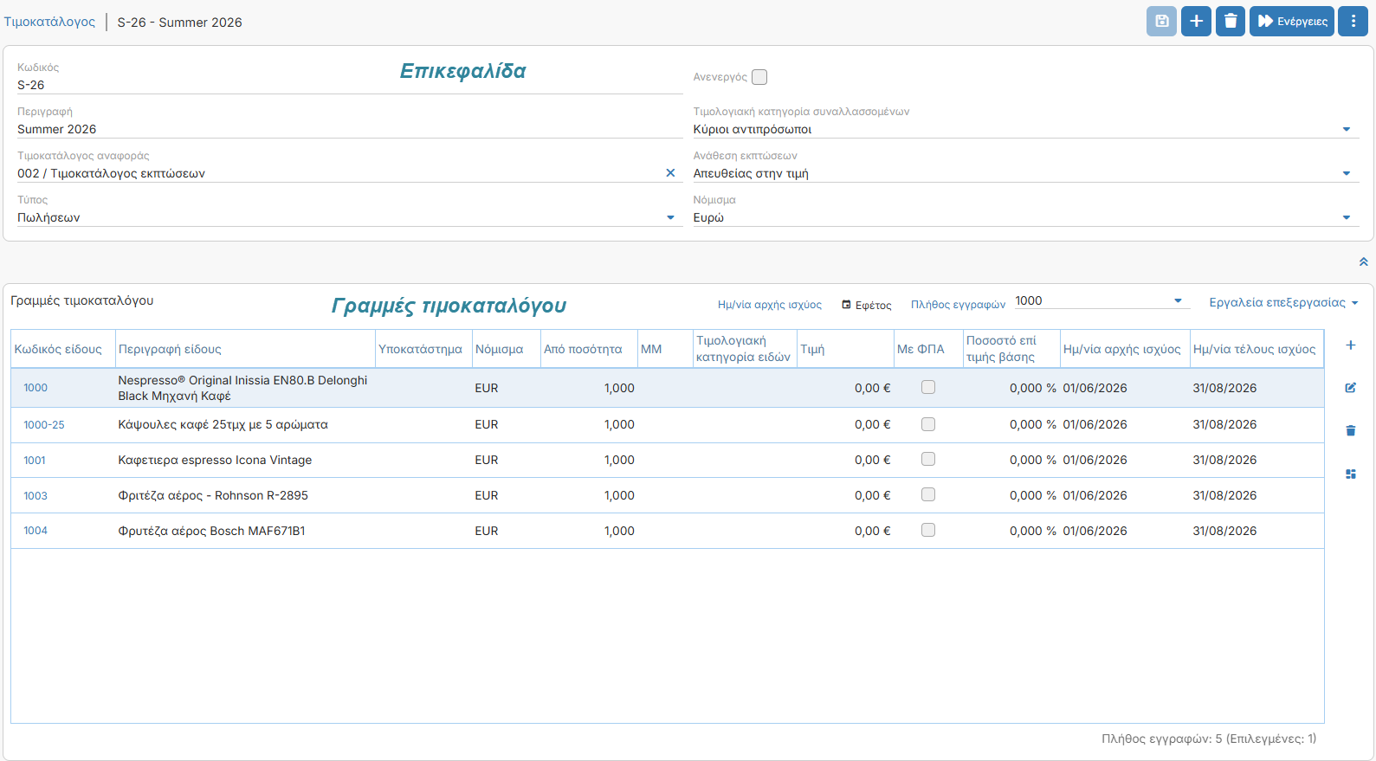Toggle the Ανενεργός checkbox
Image resolution: width=1376 pixels, height=761 pixels.
click(x=759, y=77)
